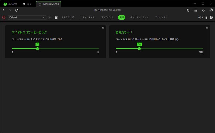Refresh the page with the reload icon
This screenshot has height=133, width=215.
[x=17, y=10]
